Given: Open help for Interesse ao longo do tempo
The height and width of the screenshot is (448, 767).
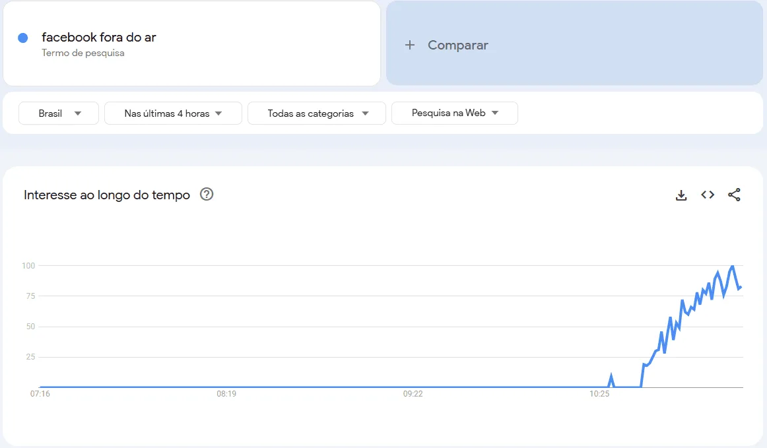Looking at the screenshot, I should (207, 194).
